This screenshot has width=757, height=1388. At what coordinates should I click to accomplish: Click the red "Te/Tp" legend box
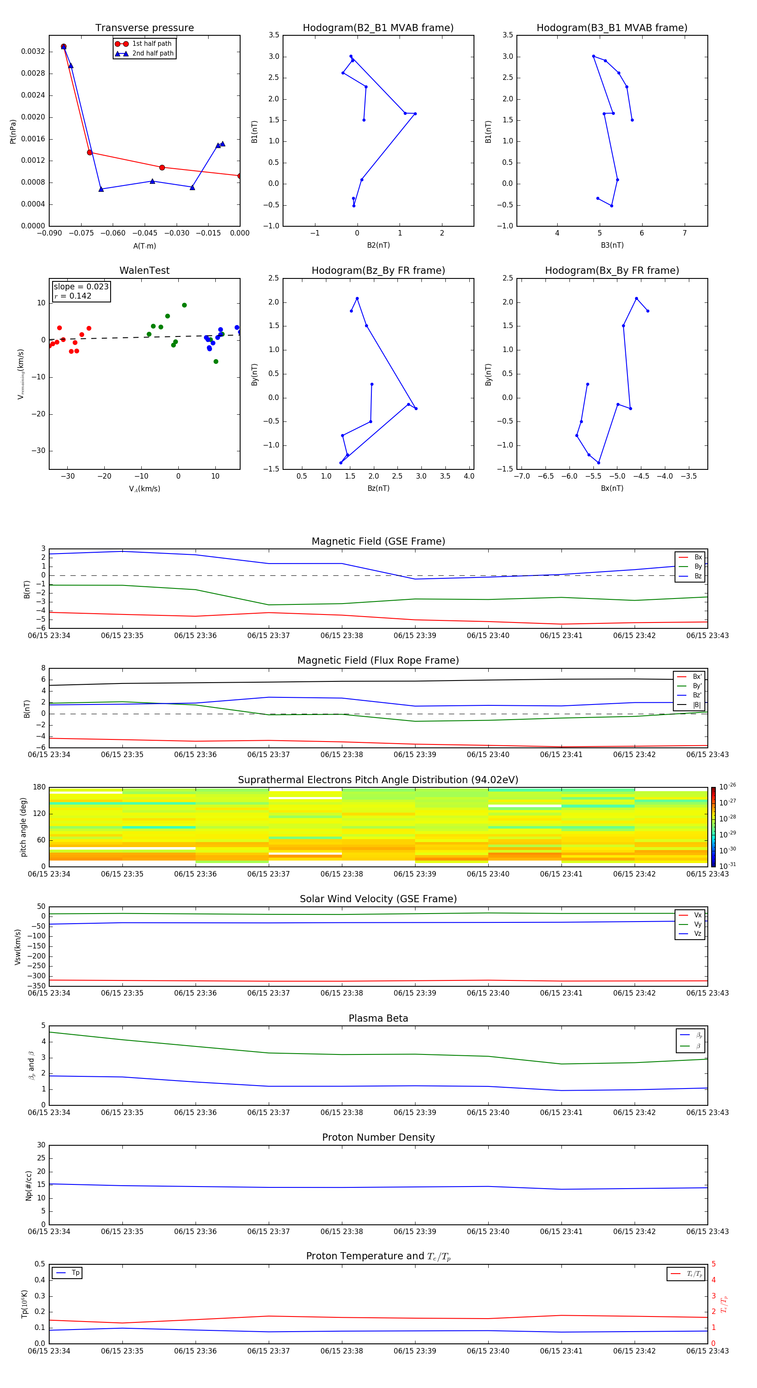point(686,1274)
